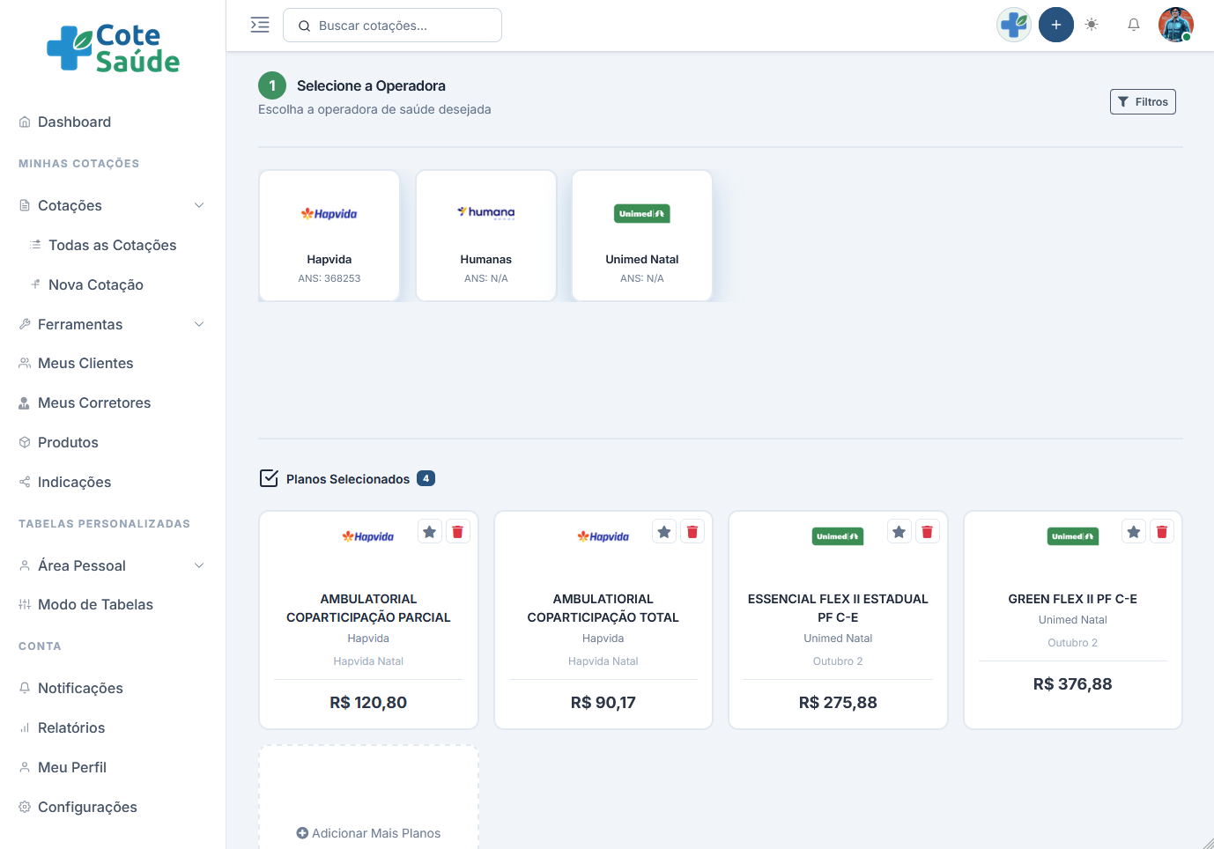This screenshot has width=1214, height=849.
Task: Go to Nova Cotação
Action: 95,284
